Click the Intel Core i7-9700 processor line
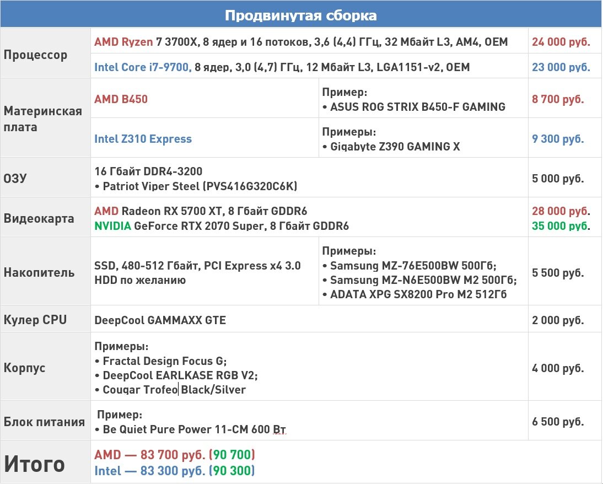This screenshot has height=484, width=603. (282, 67)
